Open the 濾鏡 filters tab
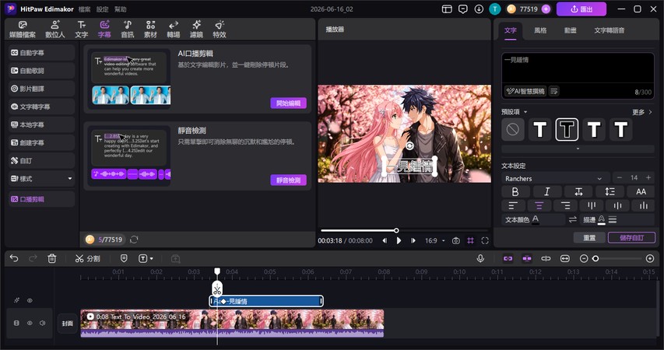This screenshot has width=664, height=350. tap(196, 30)
